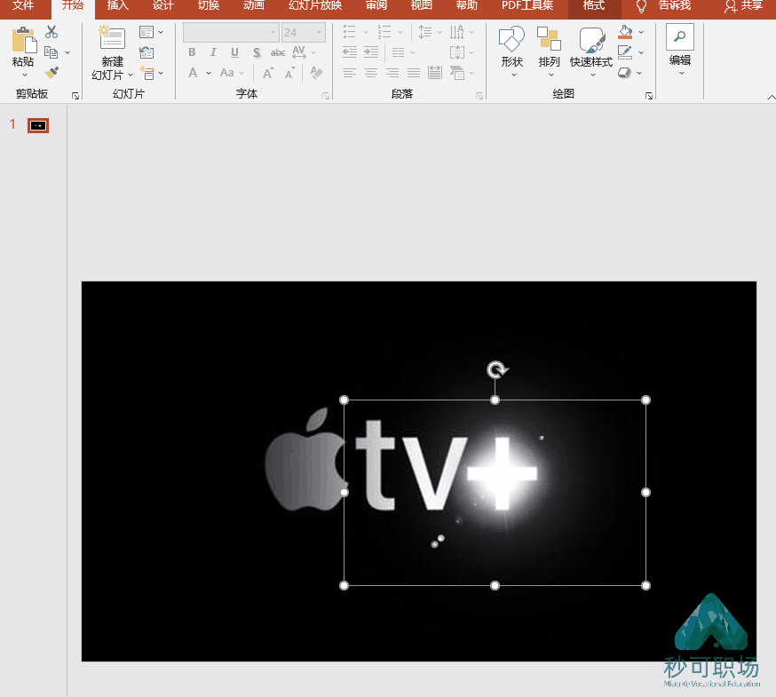Open Quick Styles gallery

pos(591,51)
